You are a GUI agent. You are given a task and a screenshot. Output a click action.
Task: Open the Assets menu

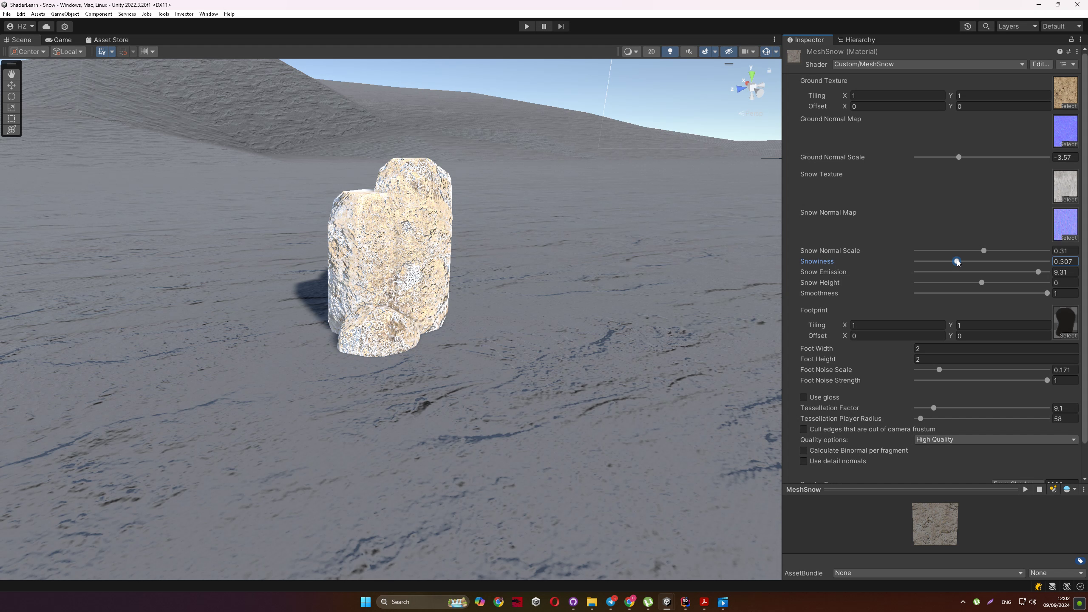(x=38, y=14)
